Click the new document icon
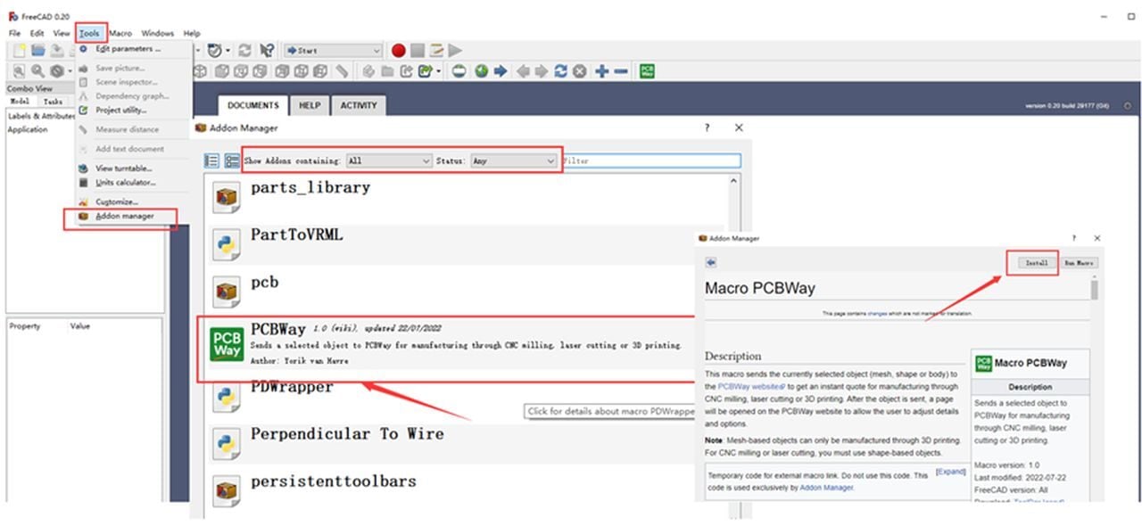The width and height of the screenshot is (1142, 526). [x=19, y=51]
